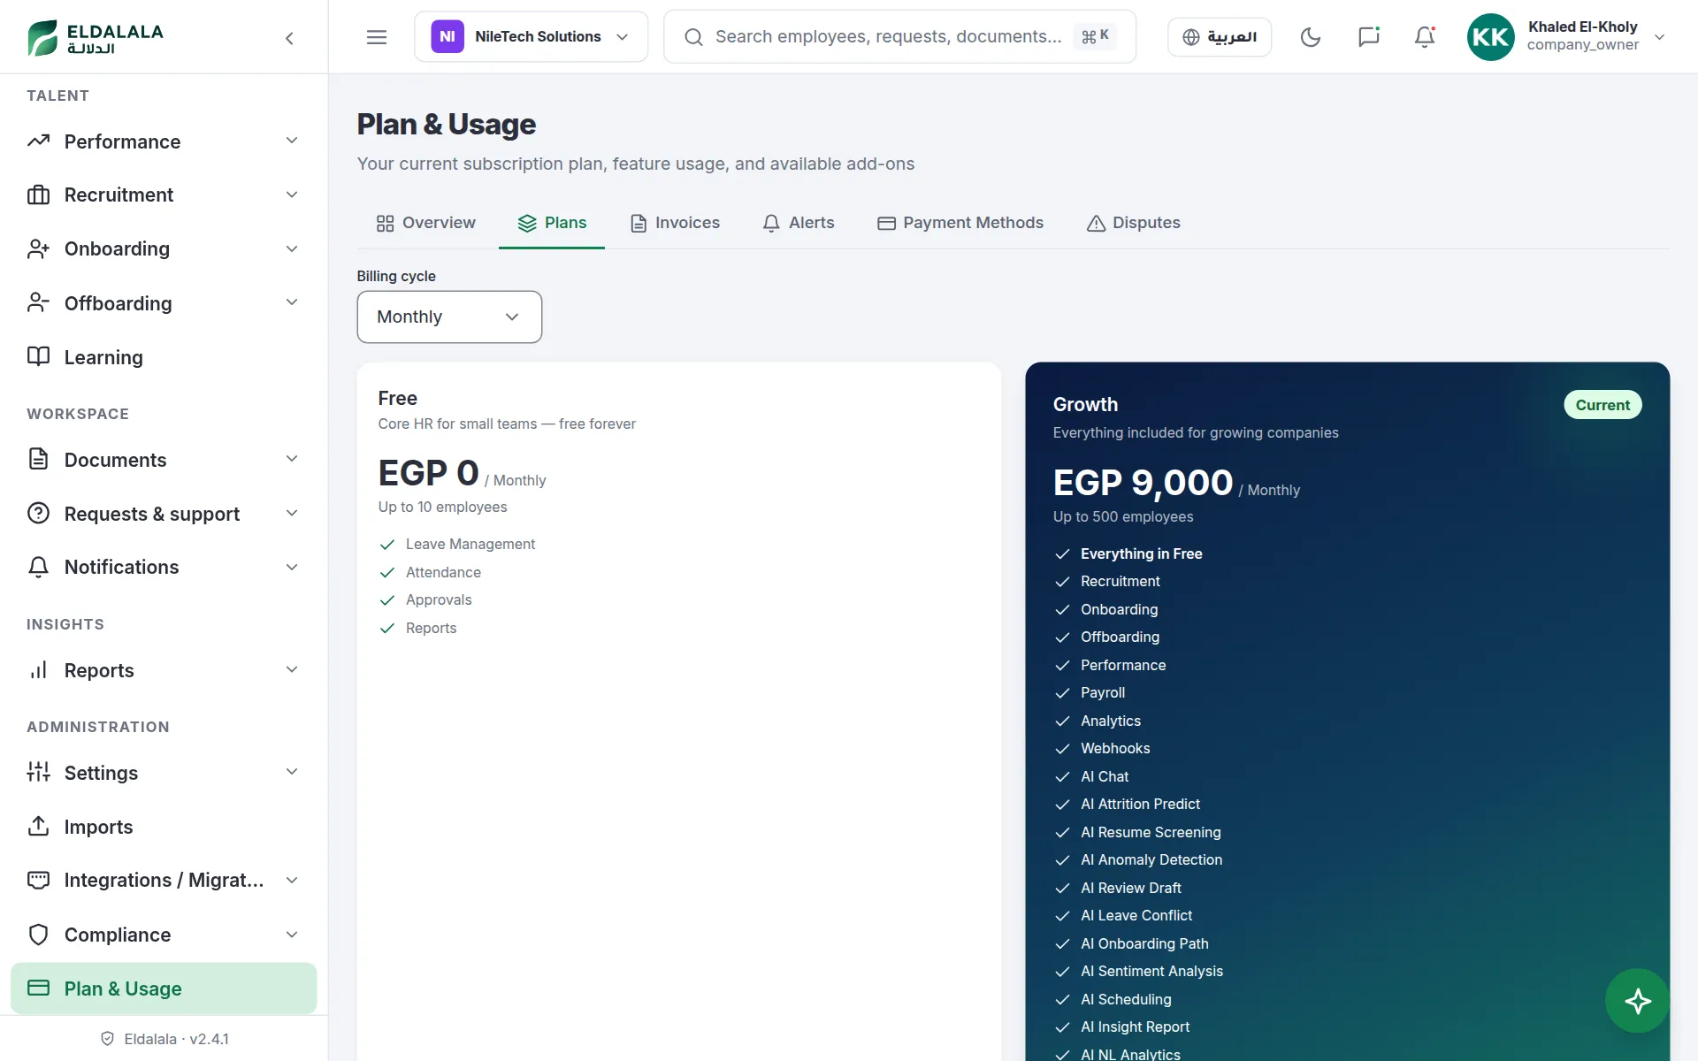Click the Free plan title

[x=397, y=398]
